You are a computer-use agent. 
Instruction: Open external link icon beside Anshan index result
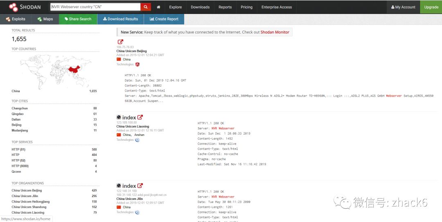click(x=140, y=117)
